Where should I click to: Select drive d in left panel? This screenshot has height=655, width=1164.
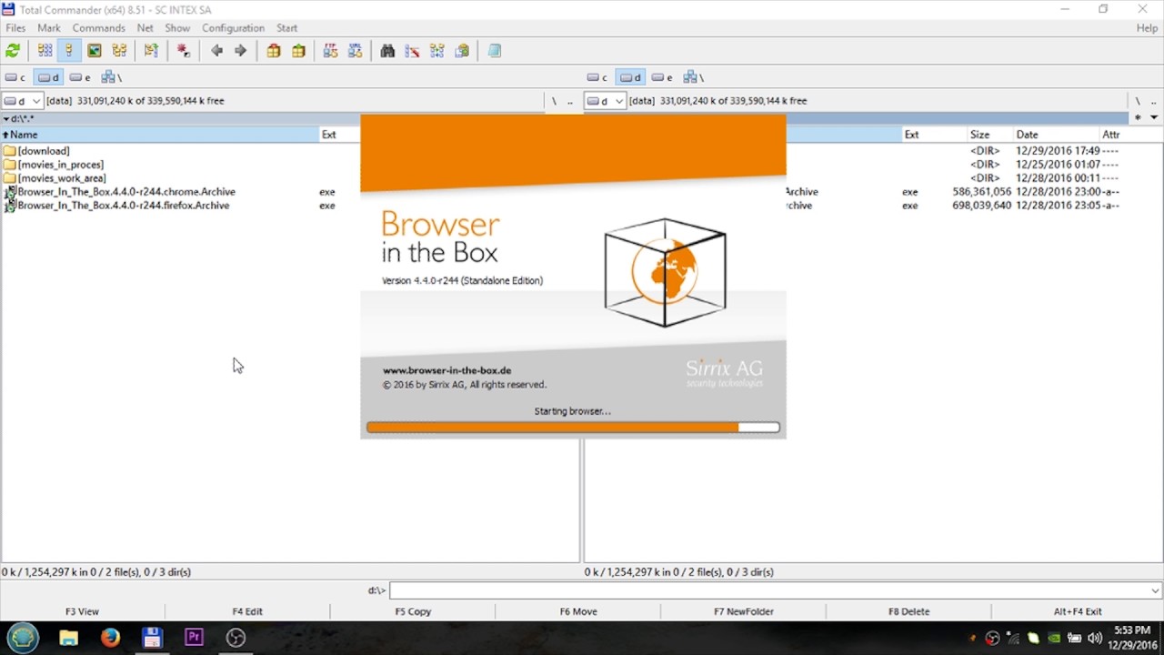pyautogui.click(x=48, y=77)
